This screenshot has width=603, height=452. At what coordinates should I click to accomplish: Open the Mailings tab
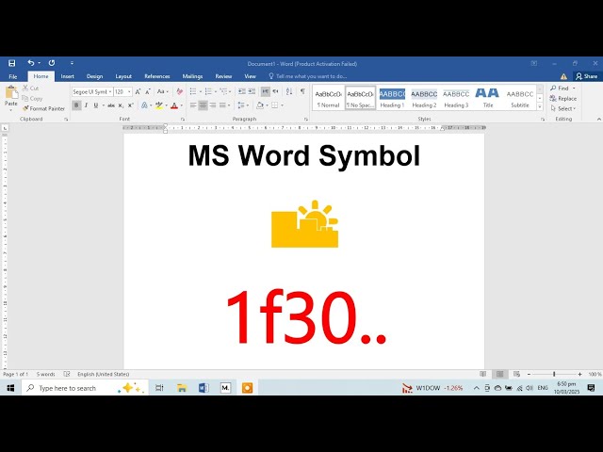coord(192,76)
